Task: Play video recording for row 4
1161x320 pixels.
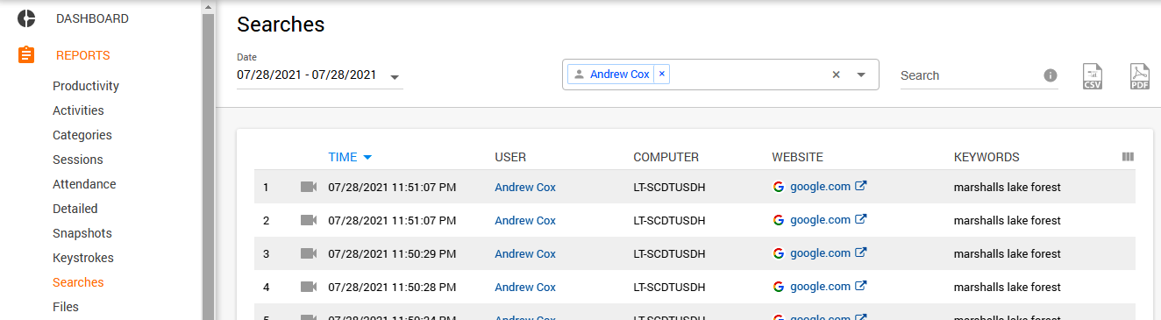Action: coord(308,287)
